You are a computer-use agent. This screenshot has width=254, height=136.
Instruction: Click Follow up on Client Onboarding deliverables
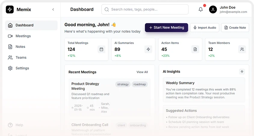(199, 117)
